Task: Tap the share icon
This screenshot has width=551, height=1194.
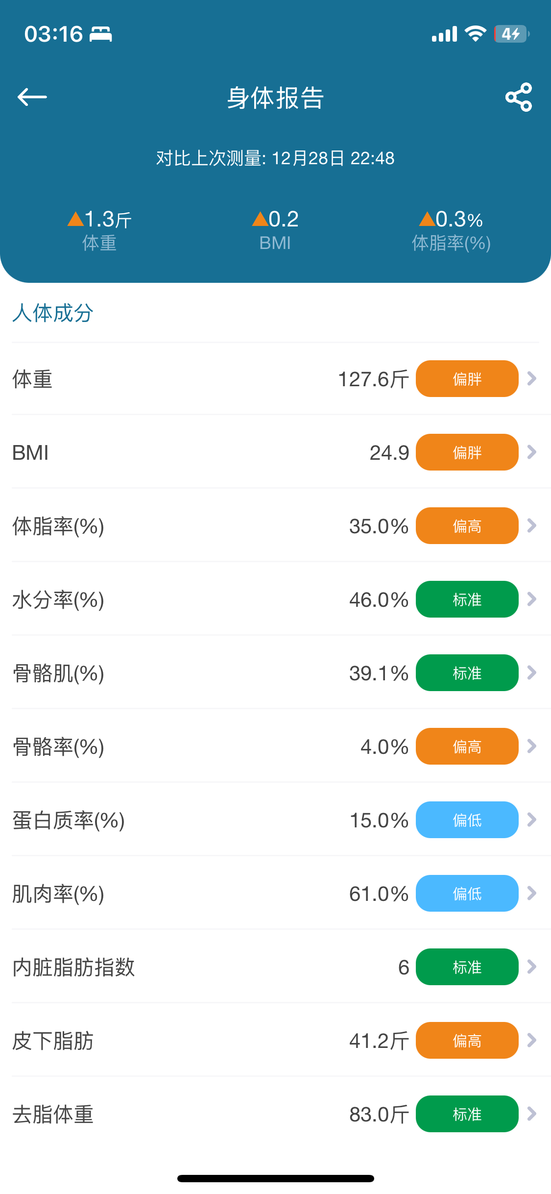Action: coord(519,97)
